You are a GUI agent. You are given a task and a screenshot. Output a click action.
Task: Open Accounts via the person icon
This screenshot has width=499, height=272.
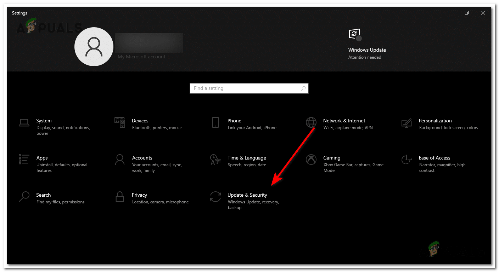point(119,159)
